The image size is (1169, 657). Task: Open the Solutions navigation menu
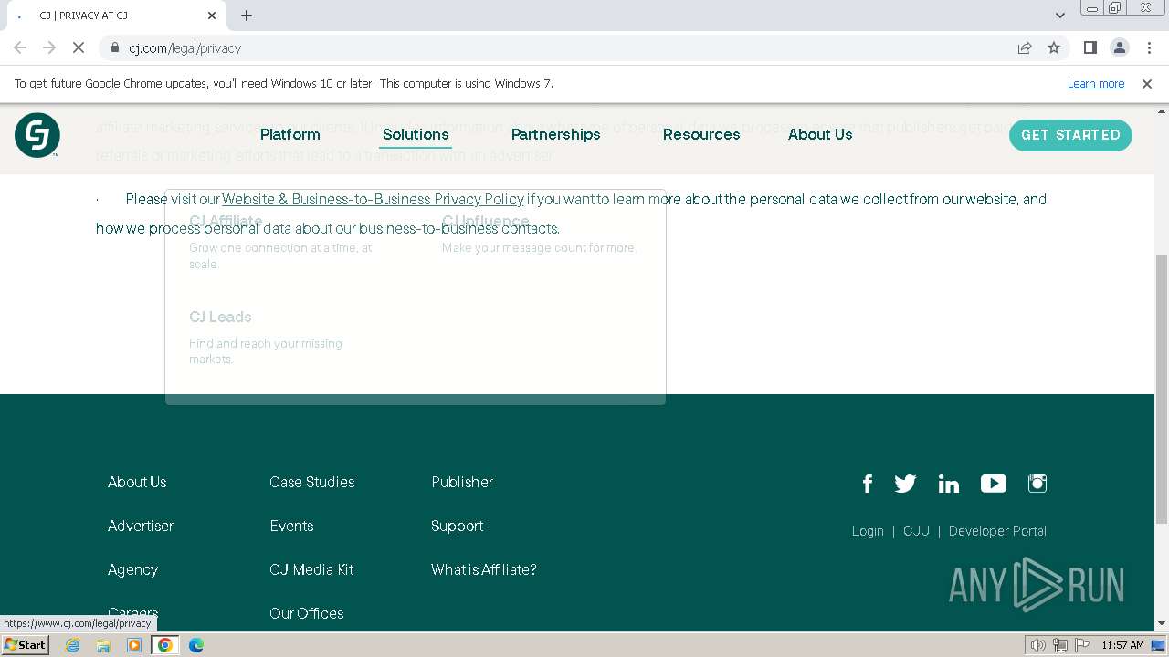416,134
